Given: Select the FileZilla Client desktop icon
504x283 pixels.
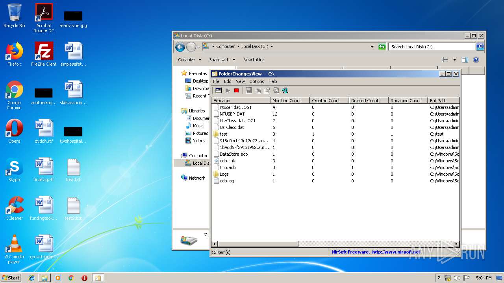Looking at the screenshot, I should tap(44, 54).
